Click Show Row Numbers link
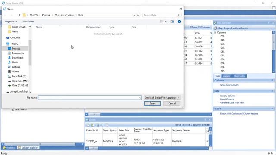The image size is (276, 155). coord(229,85)
